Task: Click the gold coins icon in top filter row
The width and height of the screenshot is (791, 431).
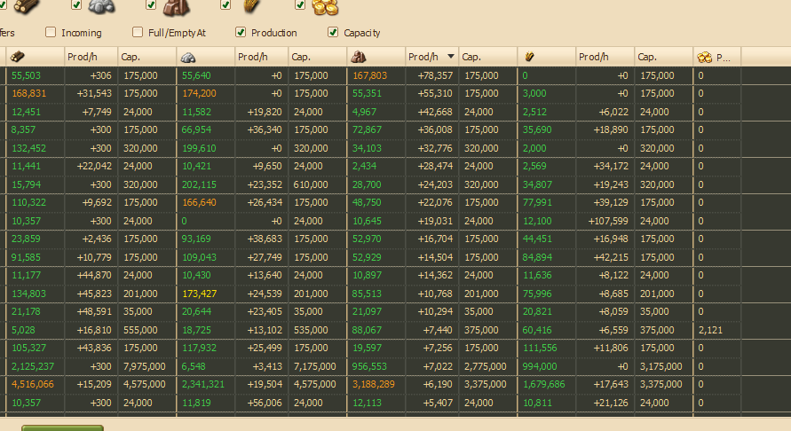Action: click(x=324, y=7)
